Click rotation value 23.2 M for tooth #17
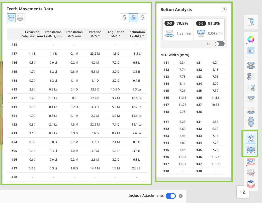The image size is (262, 203). tap(95, 54)
